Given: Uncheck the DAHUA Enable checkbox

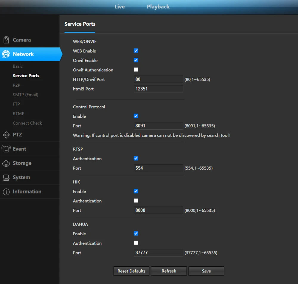Looking at the screenshot, I should tap(136, 234).
